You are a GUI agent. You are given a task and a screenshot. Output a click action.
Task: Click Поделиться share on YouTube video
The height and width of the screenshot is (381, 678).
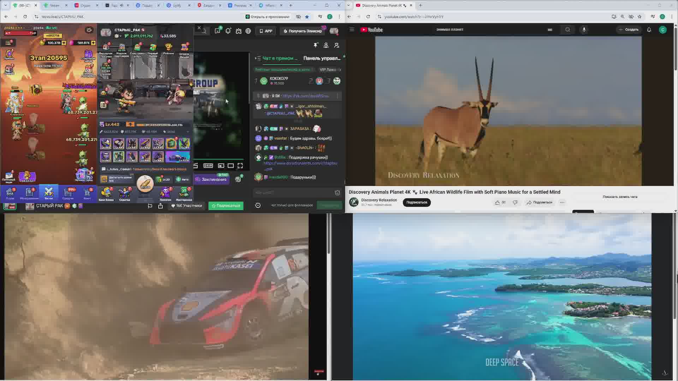(539, 202)
